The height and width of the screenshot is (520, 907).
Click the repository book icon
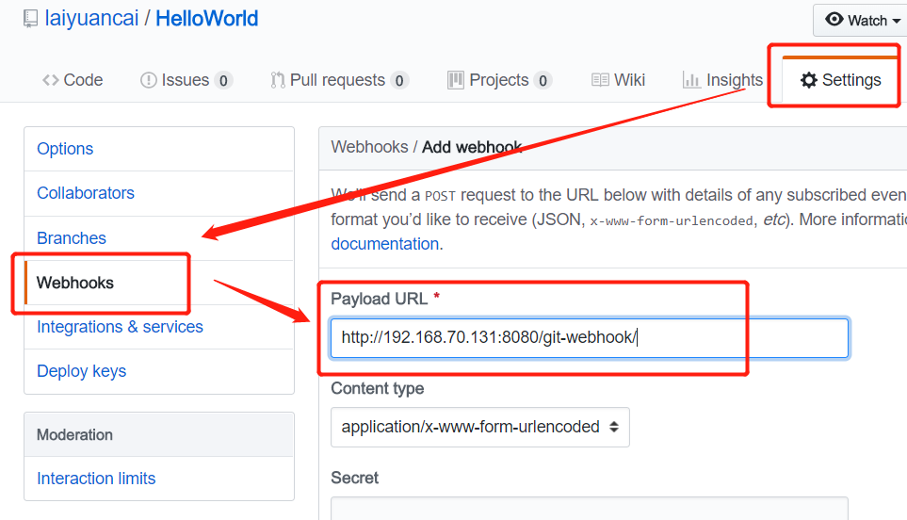point(30,20)
